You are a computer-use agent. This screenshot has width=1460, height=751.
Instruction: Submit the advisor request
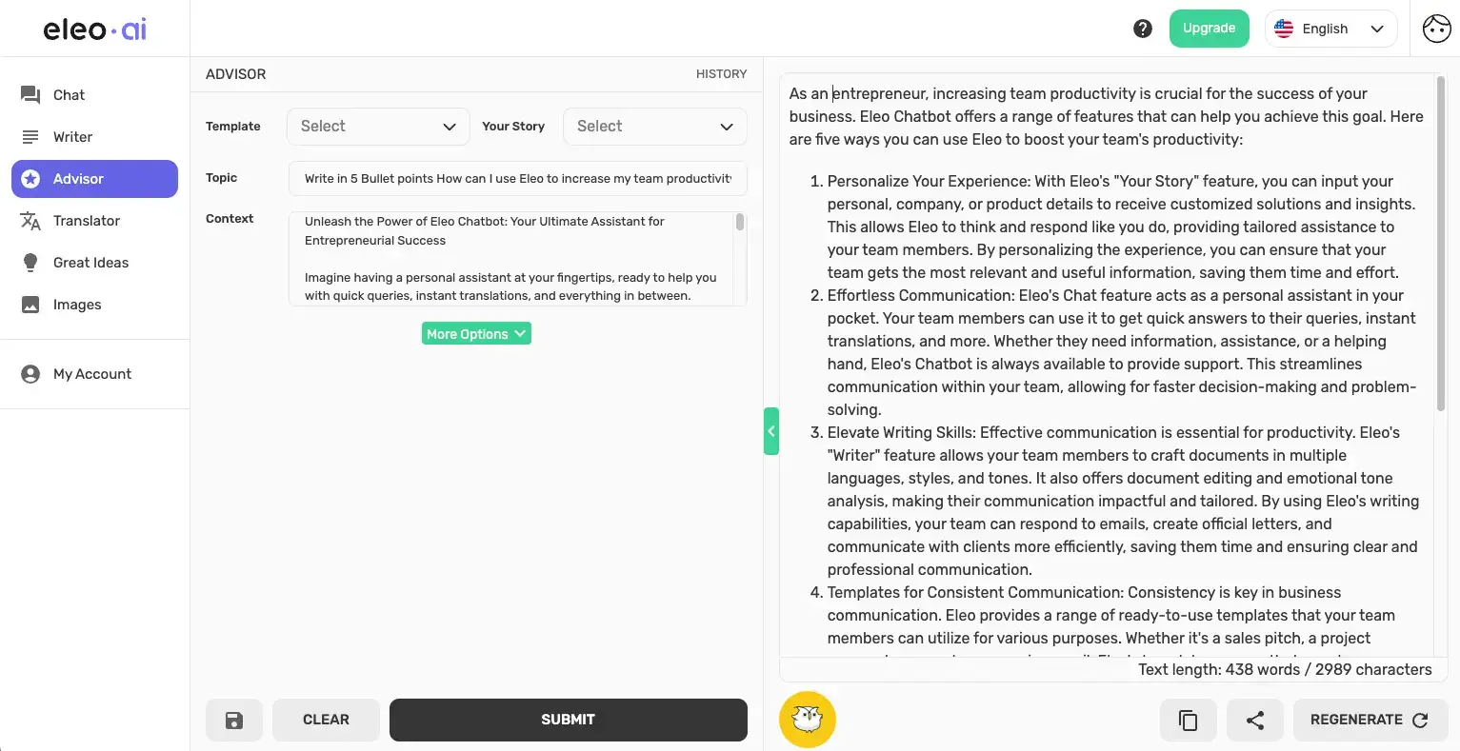(568, 719)
